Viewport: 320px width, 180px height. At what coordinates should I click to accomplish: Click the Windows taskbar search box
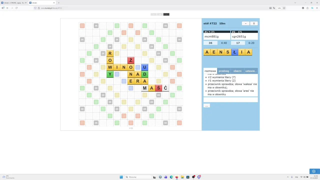tap(138, 177)
